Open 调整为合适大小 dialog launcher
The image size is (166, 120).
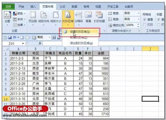(x=139, y=31)
